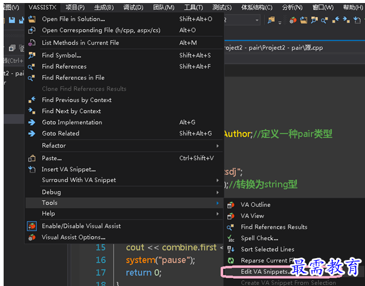Click the Find Previous by Context icon
This screenshot has height=286, width=365.
coord(32,100)
